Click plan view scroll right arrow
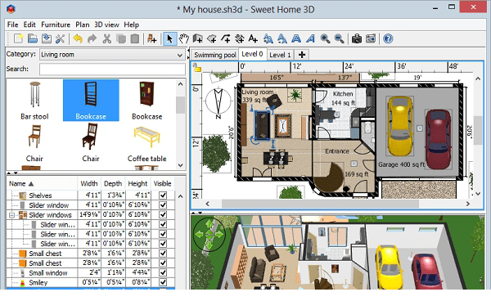Image resolution: width=491 pixels, height=301 pixels. pyautogui.click(x=468, y=204)
